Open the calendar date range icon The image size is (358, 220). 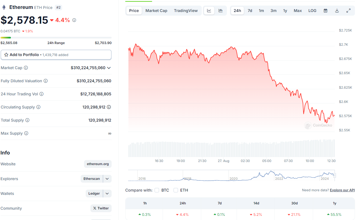coord(325,10)
